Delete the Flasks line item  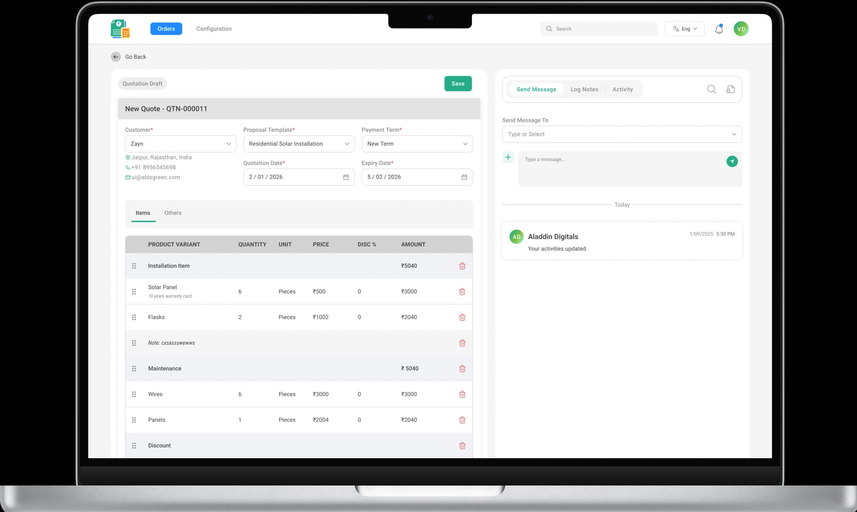point(462,317)
